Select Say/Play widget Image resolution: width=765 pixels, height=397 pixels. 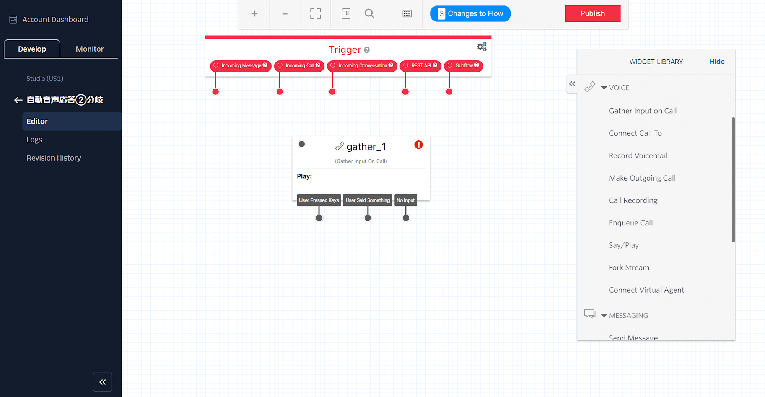tap(624, 245)
